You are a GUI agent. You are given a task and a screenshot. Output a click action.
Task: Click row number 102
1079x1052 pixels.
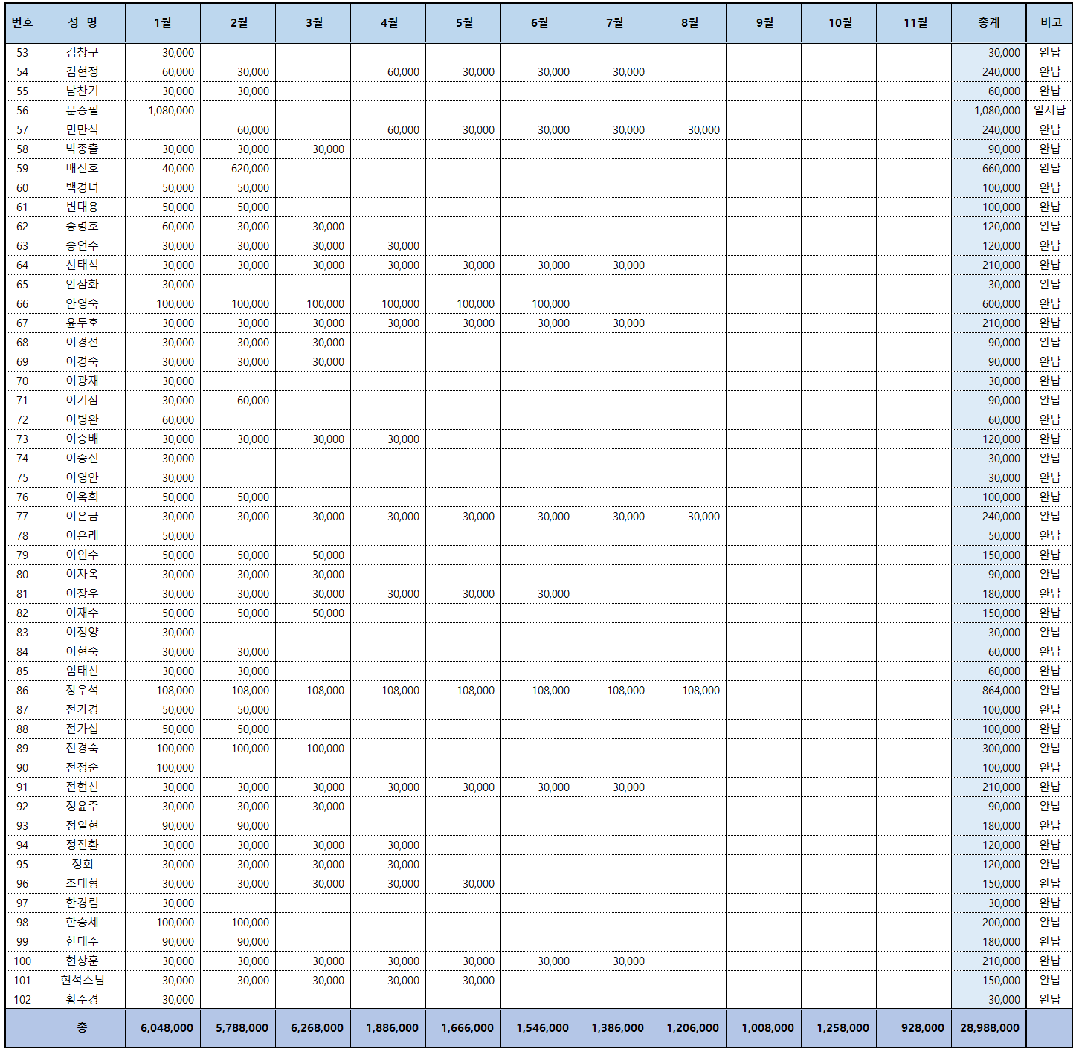coord(22,1000)
